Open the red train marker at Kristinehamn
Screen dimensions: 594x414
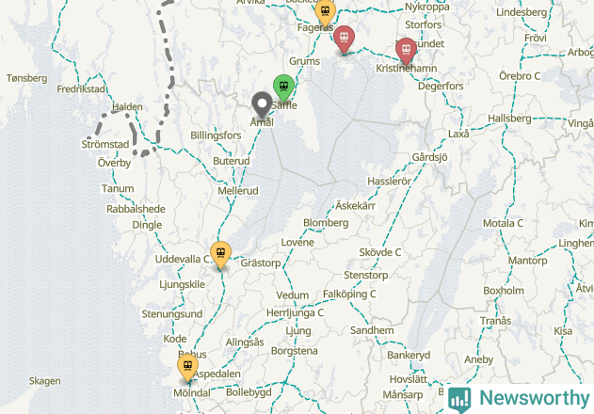click(x=406, y=51)
